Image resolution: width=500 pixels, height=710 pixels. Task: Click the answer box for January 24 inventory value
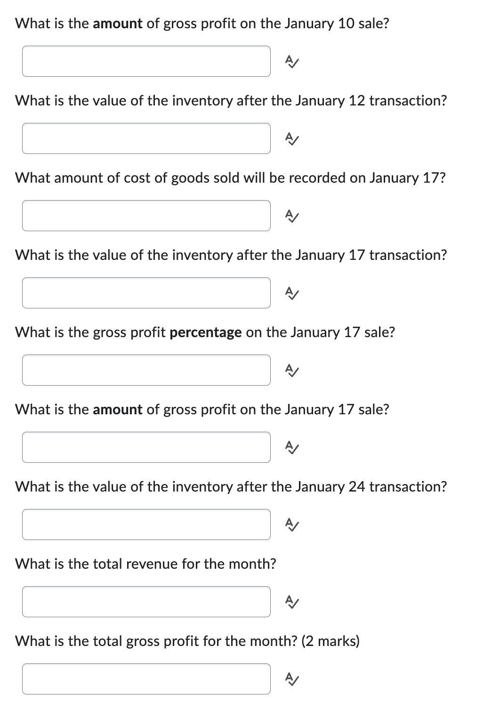(x=146, y=525)
